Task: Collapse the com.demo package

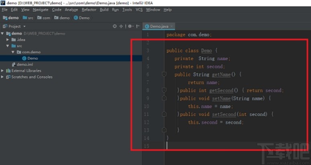Action: point(13,52)
